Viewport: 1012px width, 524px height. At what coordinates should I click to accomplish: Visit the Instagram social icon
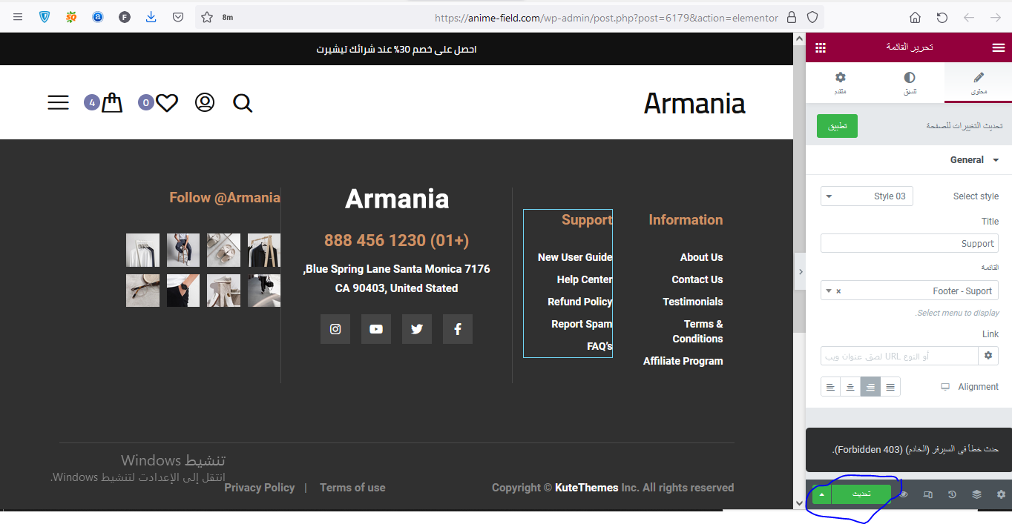(335, 329)
